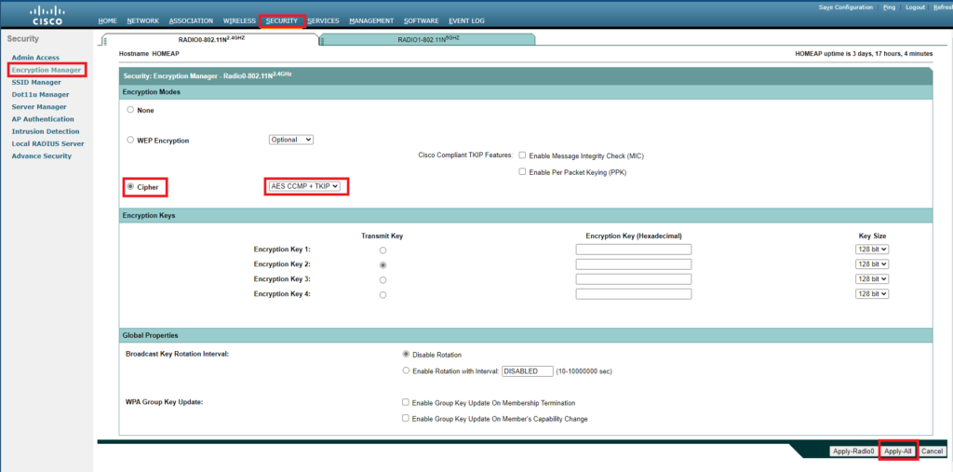Click the Logout link
The height and width of the screenshot is (472, 953).
(x=916, y=7)
